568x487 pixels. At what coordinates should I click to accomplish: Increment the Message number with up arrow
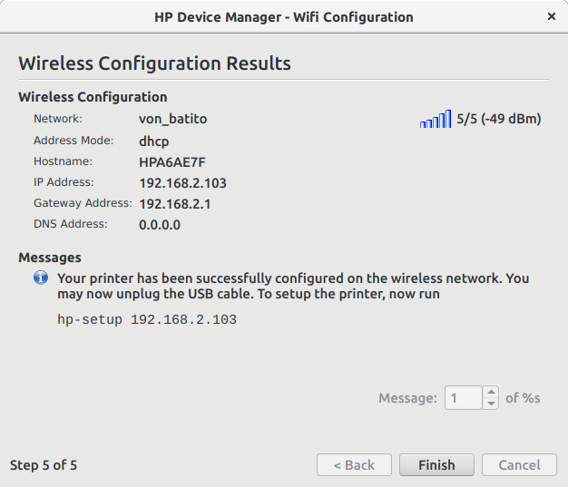click(x=491, y=393)
